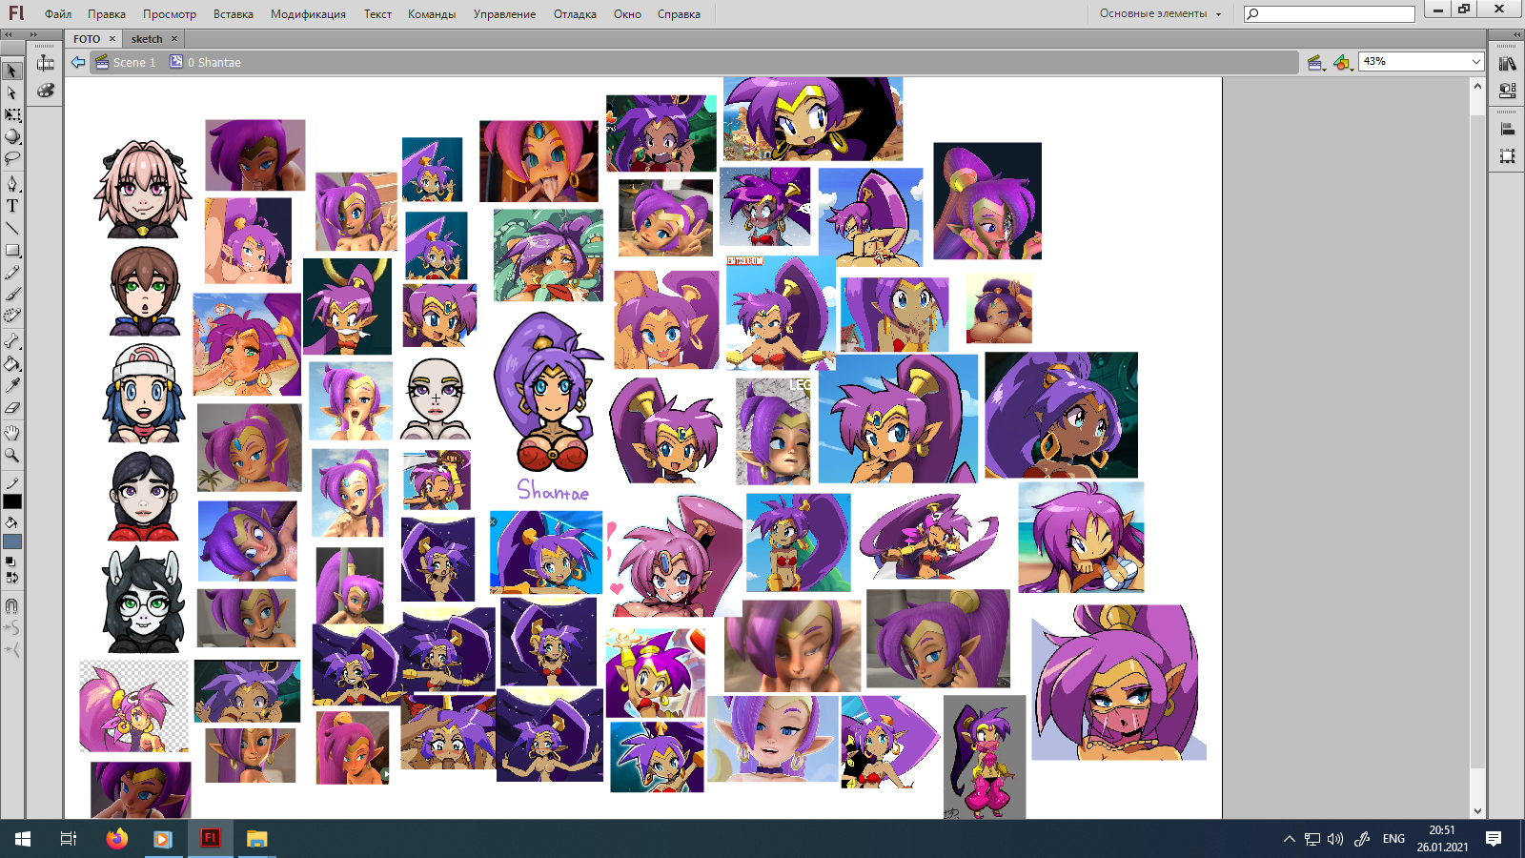This screenshot has height=858, width=1525.
Task: Open the Color palette panel icon
Action: 45,91
